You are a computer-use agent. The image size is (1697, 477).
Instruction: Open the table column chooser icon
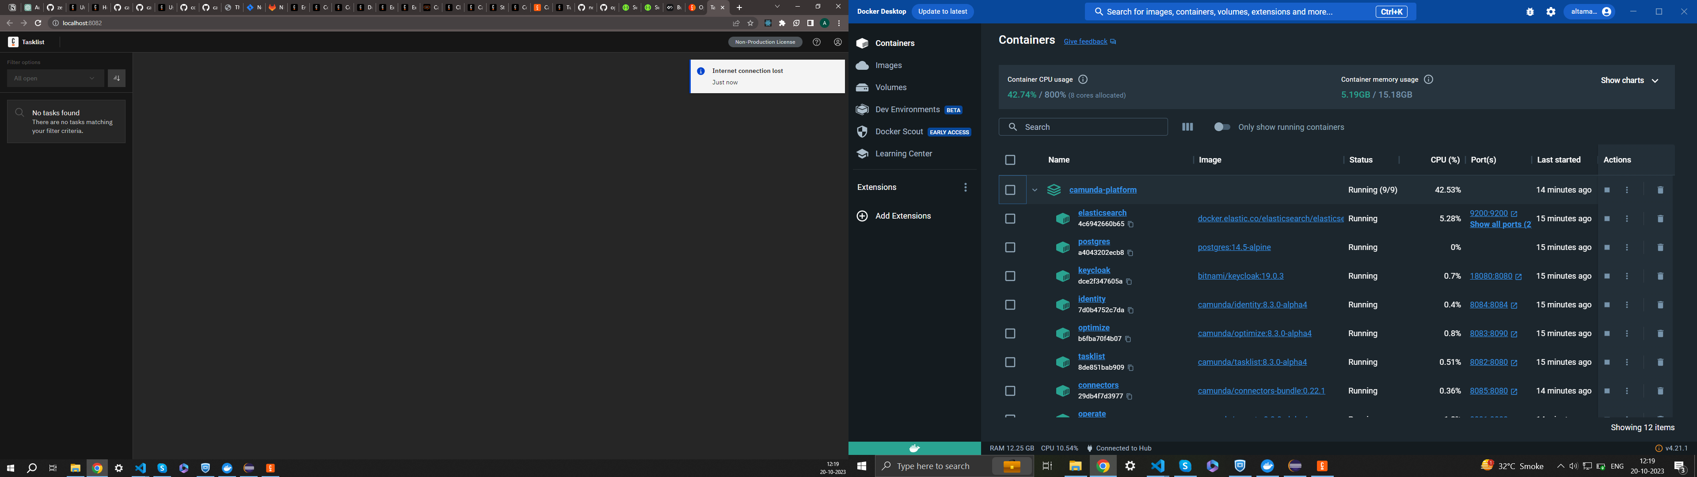(x=1188, y=127)
